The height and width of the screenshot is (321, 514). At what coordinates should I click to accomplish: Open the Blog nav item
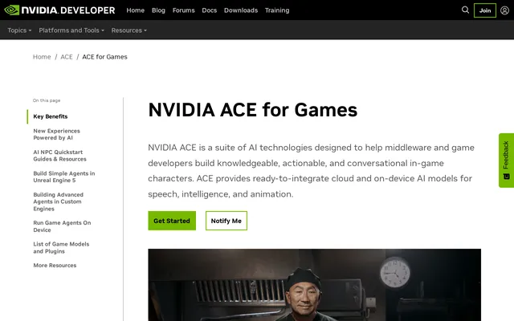click(x=158, y=10)
